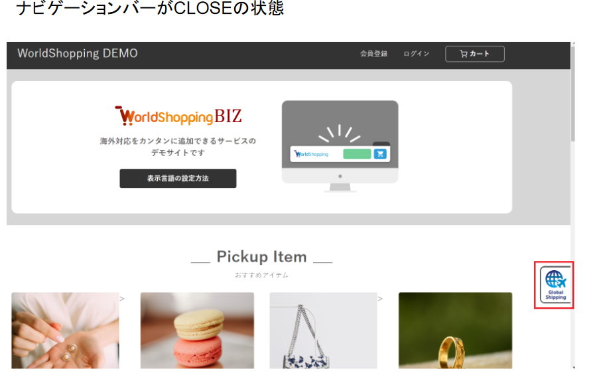Click the small WorldShopping logo in banner

(311, 154)
